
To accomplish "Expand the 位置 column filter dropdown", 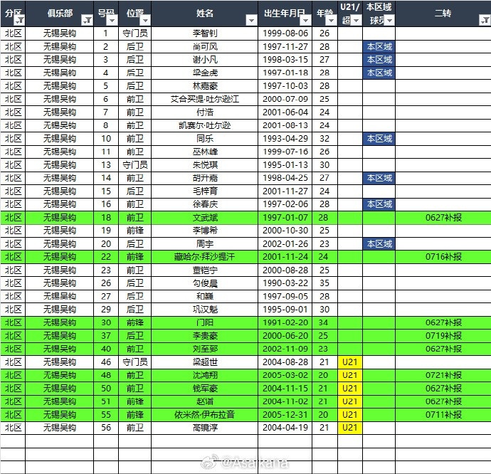I will (x=145, y=21).
